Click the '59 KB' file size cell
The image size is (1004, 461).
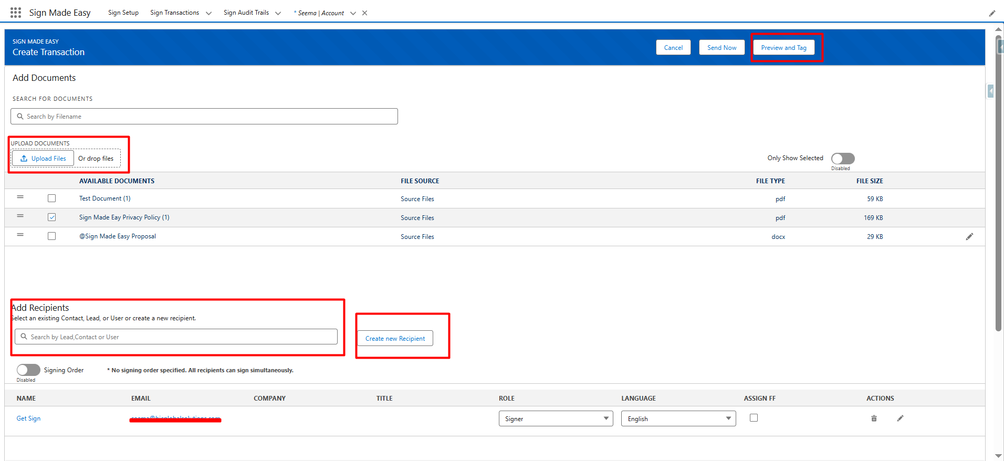click(x=875, y=198)
